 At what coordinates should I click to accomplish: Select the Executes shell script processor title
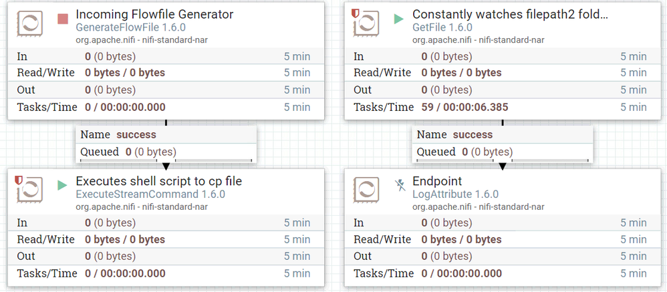click(158, 181)
